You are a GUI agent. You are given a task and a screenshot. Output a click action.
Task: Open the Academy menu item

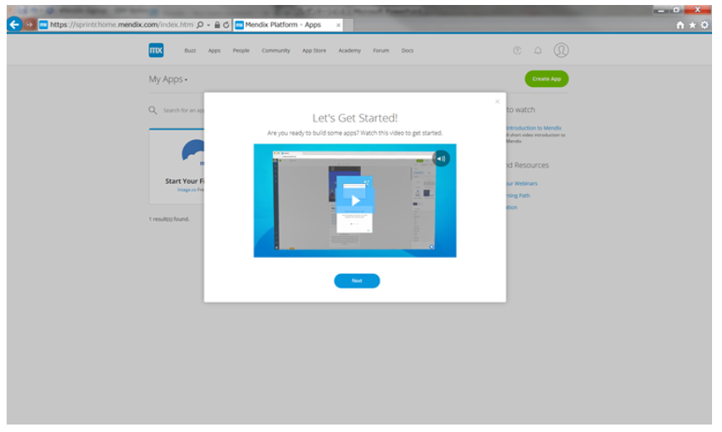coord(349,51)
